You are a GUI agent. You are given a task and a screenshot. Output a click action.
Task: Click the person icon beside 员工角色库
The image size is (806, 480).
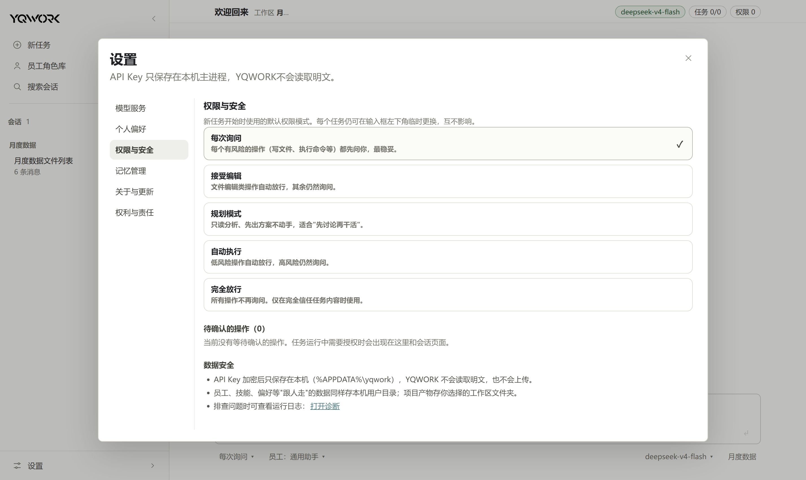point(17,66)
